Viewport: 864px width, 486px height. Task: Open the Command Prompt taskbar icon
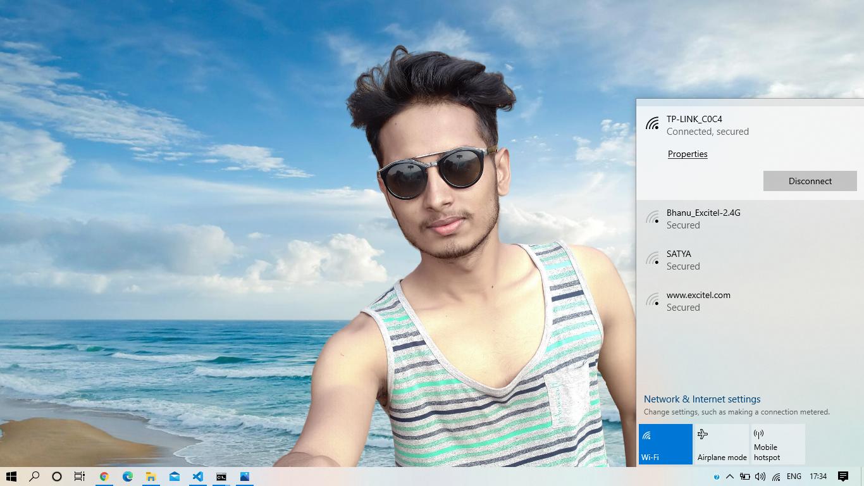(x=221, y=477)
